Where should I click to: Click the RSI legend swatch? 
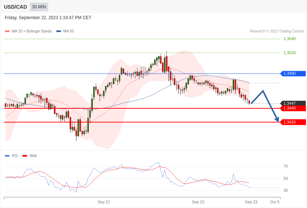[7, 156]
